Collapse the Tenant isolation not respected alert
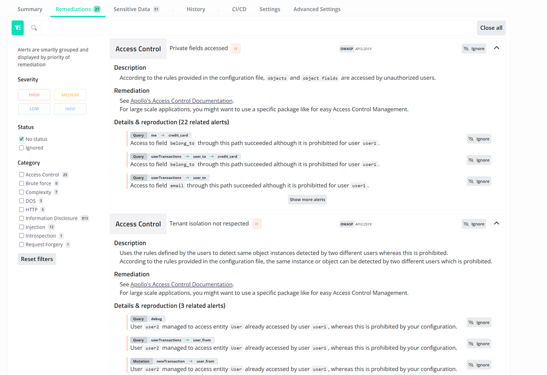Viewport: 547px width, 375px height. (496, 224)
